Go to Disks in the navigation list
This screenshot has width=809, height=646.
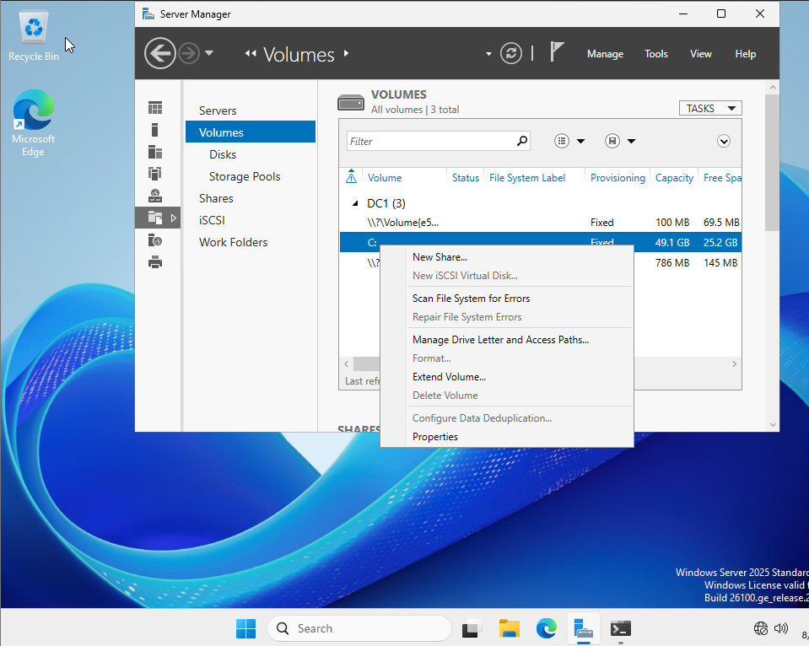[x=223, y=154]
